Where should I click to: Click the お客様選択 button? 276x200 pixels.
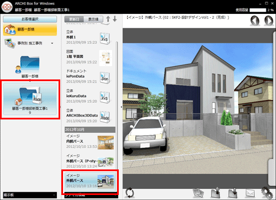(x=30, y=19)
